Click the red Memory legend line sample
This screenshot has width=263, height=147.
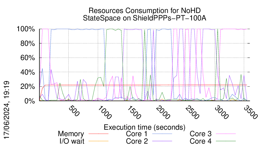click(x=98, y=134)
